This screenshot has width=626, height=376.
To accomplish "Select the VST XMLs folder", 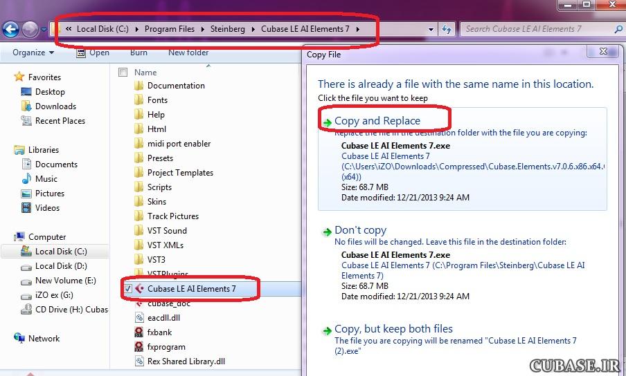I will click(166, 245).
